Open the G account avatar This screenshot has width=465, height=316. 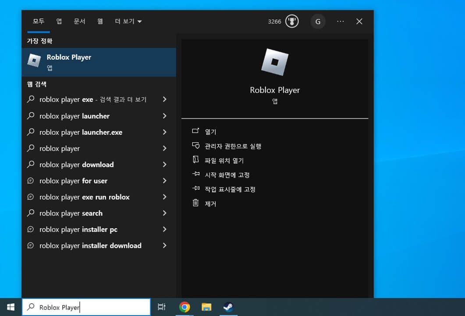pos(318,22)
